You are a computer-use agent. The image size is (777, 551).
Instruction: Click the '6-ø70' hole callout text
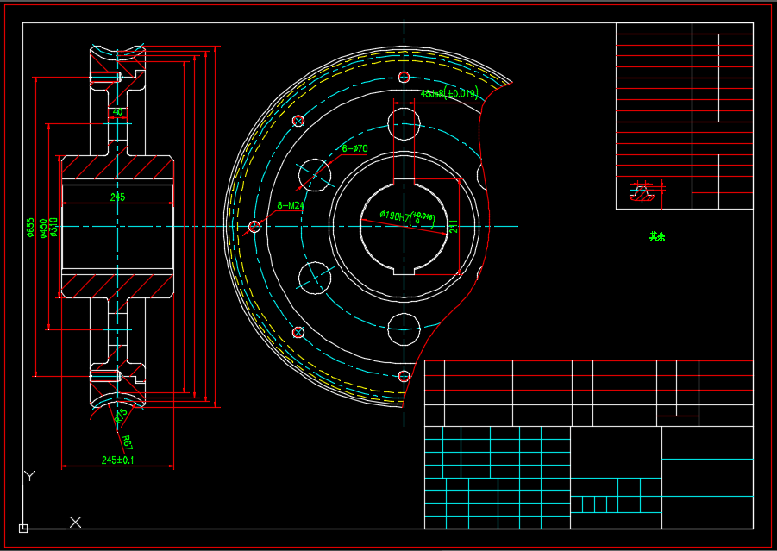click(x=354, y=148)
